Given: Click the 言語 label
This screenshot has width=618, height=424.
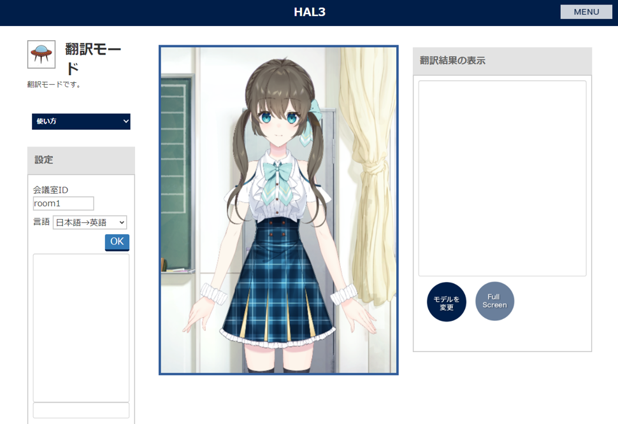Looking at the screenshot, I should (x=41, y=222).
